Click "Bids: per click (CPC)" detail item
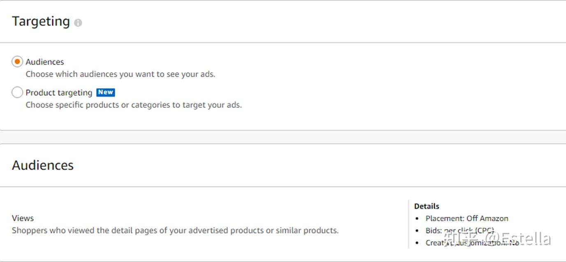566x262 pixels. [460, 231]
